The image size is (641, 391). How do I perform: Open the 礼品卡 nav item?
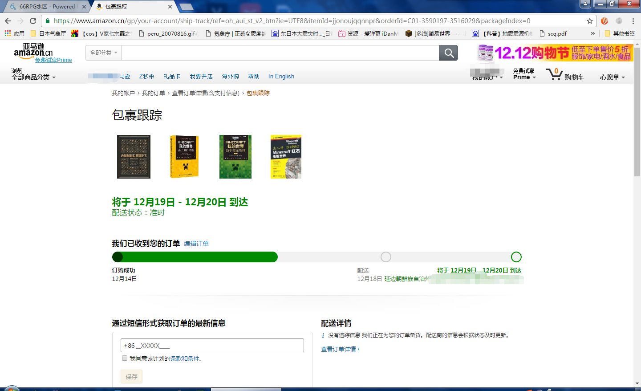tap(172, 76)
